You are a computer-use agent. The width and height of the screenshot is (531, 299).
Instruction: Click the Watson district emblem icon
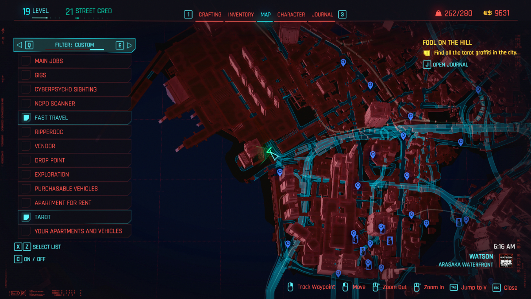point(505,260)
